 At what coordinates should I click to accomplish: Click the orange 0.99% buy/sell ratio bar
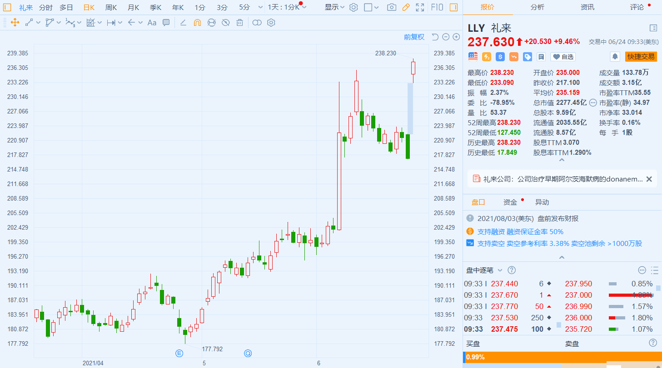562,357
